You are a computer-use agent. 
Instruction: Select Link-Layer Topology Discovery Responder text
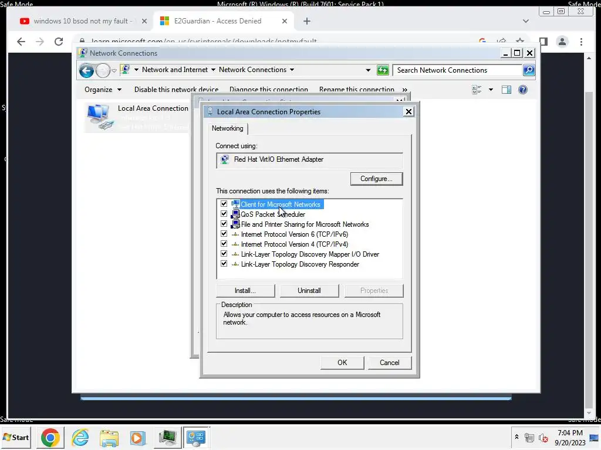pos(300,264)
